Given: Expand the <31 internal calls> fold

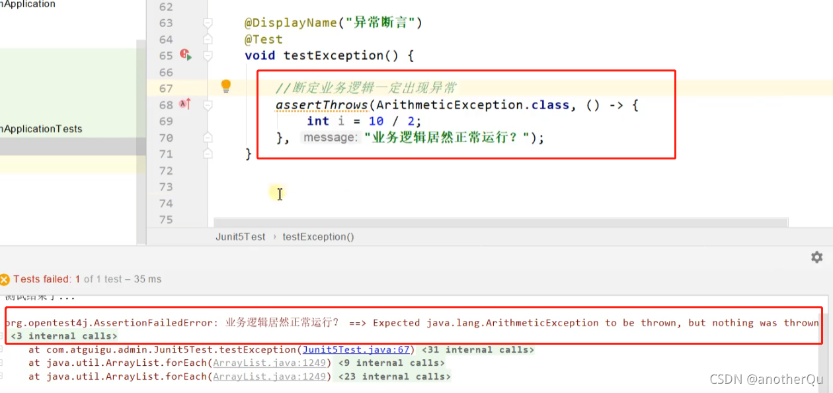Looking at the screenshot, I should coord(477,349).
